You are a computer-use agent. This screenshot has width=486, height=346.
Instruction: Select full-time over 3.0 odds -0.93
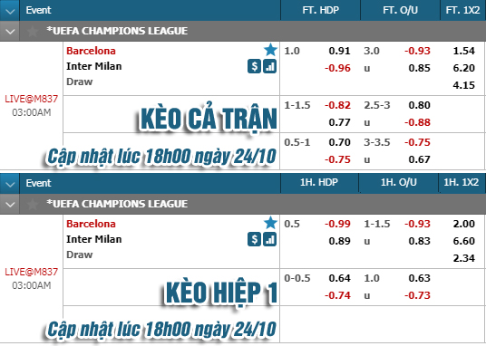[417, 51]
